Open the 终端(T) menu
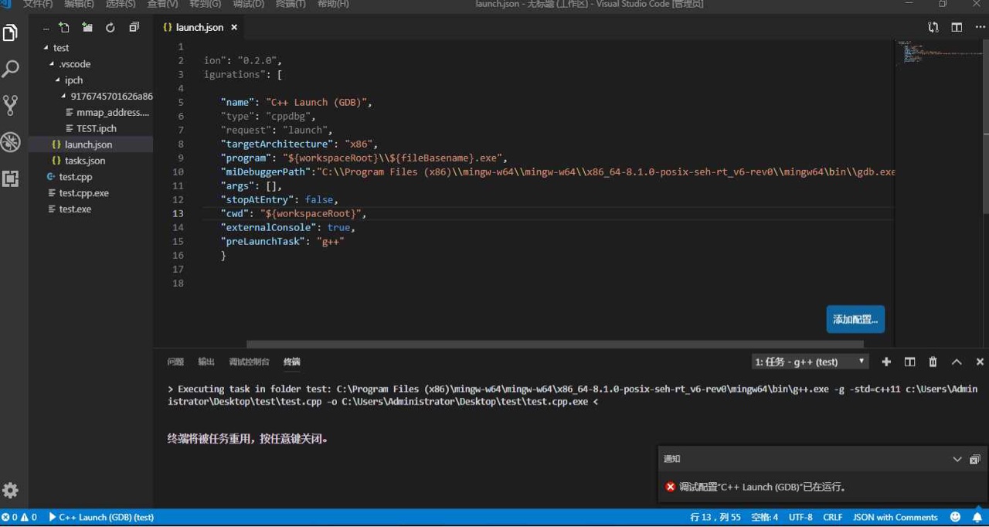The image size is (989, 527). (291, 4)
